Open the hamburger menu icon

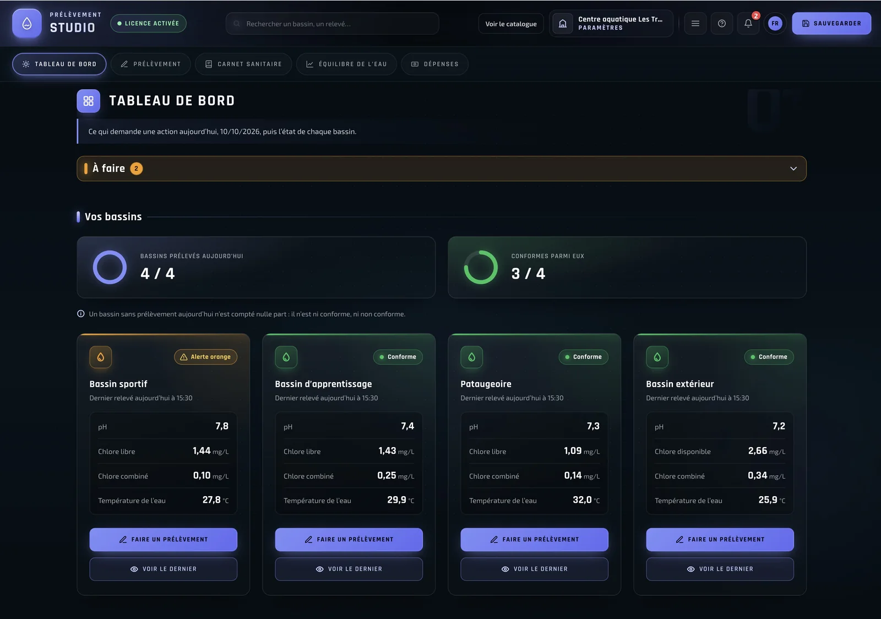click(695, 24)
